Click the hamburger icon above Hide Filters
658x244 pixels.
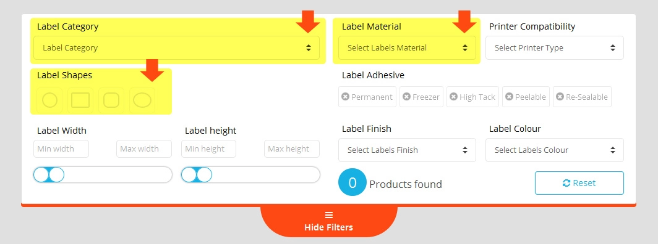[x=329, y=215]
